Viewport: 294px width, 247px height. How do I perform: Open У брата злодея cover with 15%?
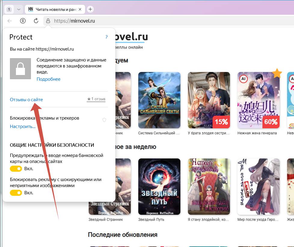[209, 100]
